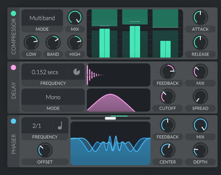Image resolution: width=221 pixels, height=175 pixels.
Task: Select the 0.152 secs delay frequency value
Action: pos(45,72)
